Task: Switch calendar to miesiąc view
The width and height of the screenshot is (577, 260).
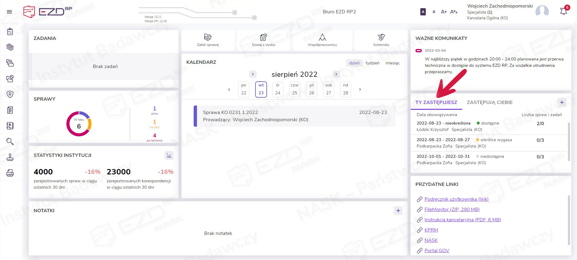Action: pos(392,63)
